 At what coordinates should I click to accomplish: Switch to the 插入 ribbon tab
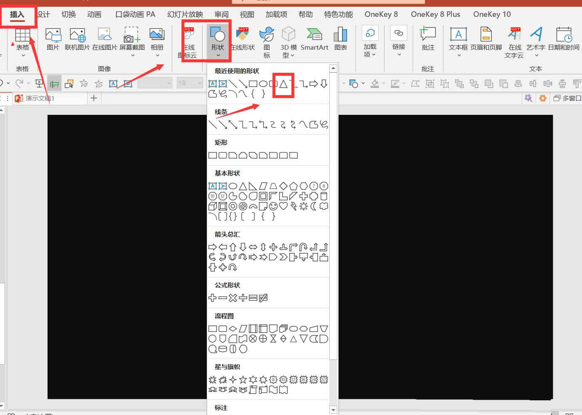[x=17, y=15]
